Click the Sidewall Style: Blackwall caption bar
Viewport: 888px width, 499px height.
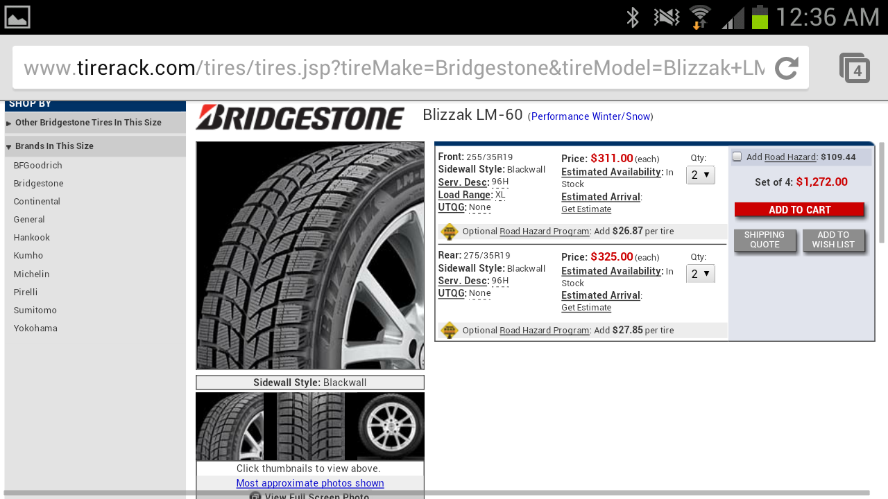[310, 383]
